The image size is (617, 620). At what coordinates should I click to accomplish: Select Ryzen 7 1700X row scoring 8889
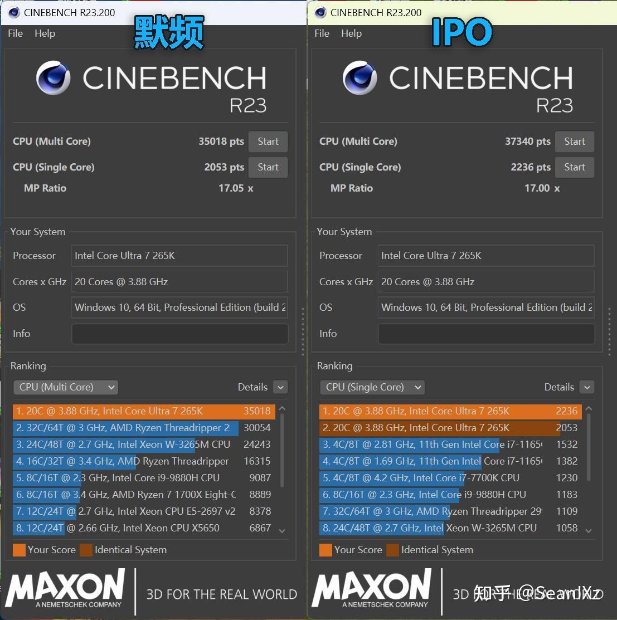(144, 495)
